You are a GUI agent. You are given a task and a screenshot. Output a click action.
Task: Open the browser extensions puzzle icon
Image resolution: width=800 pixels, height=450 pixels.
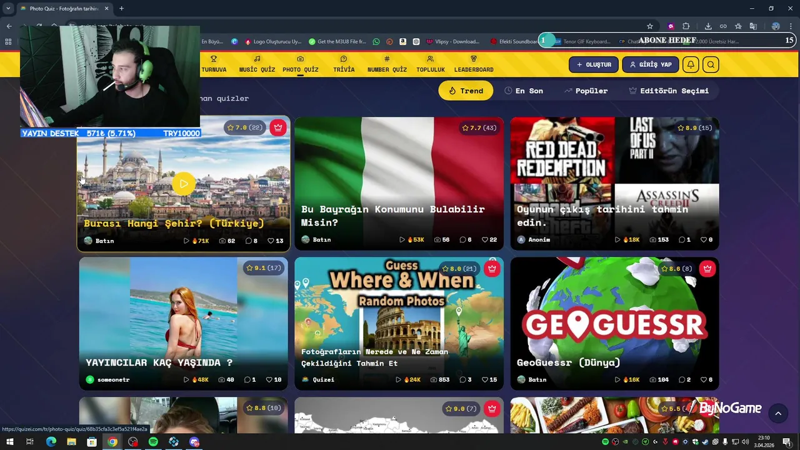(686, 26)
